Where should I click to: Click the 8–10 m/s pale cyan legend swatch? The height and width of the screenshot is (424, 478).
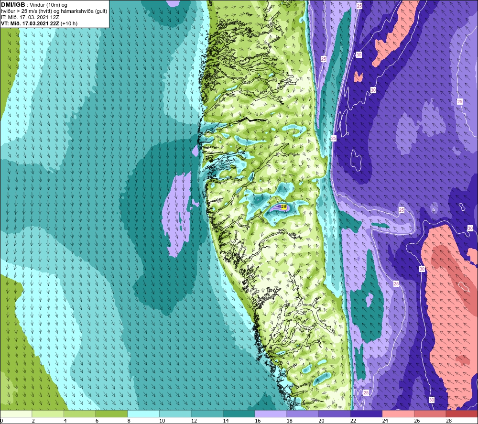click(x=143, y=413)
